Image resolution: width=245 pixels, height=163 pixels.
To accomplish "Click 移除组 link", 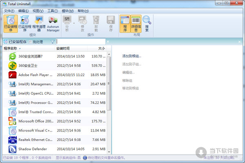I will click(127, 80).
